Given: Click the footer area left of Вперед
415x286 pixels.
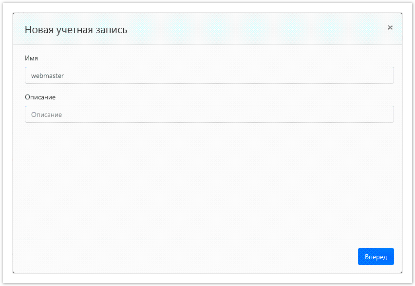Looking at the screenshot, I should (x=185, y=257).
